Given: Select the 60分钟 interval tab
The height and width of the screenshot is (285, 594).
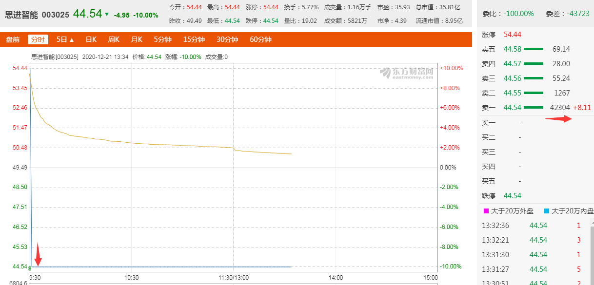Looking at the screenshot, I should pos(260,39).
